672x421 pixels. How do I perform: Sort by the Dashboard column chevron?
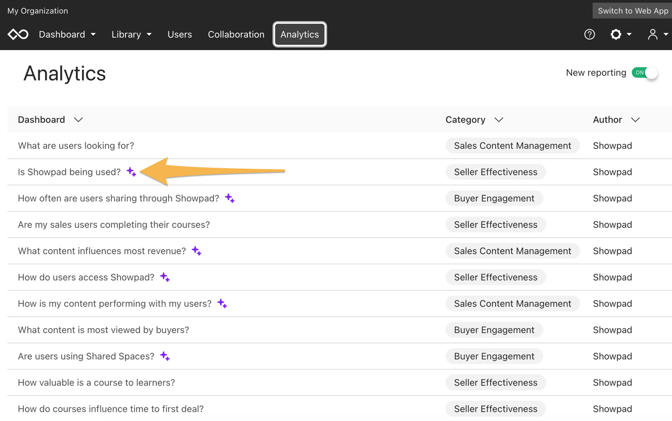(x=79, y=120)
